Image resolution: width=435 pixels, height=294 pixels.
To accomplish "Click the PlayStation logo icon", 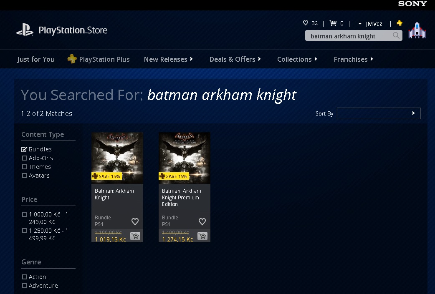I will click(x=25, y=30).
